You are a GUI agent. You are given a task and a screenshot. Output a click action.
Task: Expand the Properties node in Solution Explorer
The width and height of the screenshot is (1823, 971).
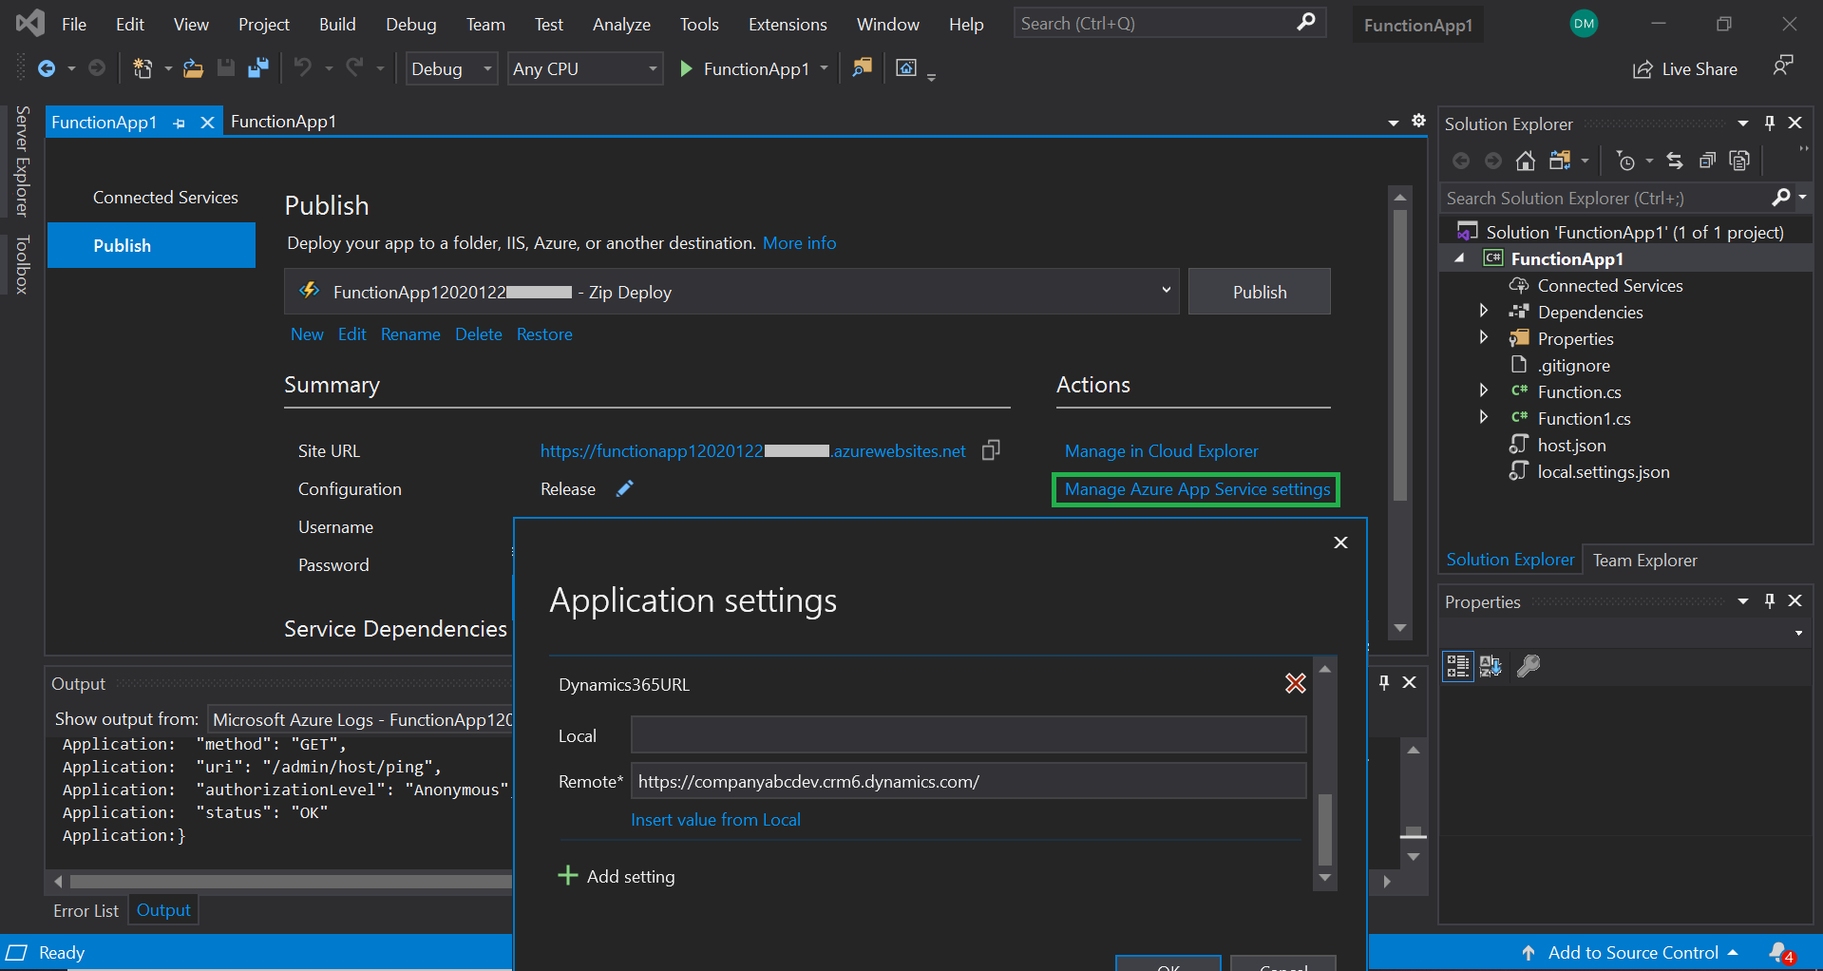coord(1484,337)
